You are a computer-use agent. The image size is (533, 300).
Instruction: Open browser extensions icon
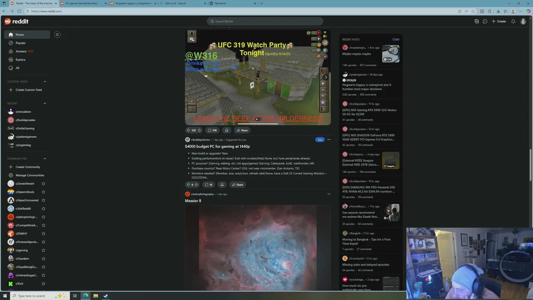(x=490, y=11)
